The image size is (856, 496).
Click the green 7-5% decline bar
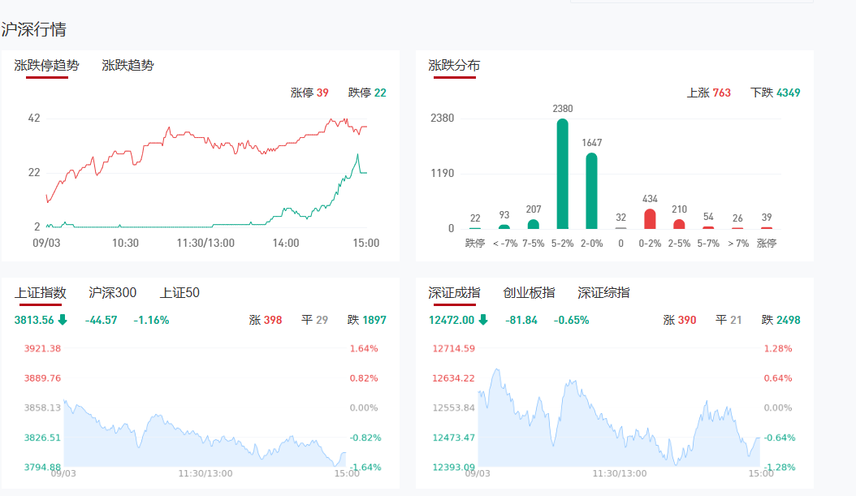tap(533, 224)
